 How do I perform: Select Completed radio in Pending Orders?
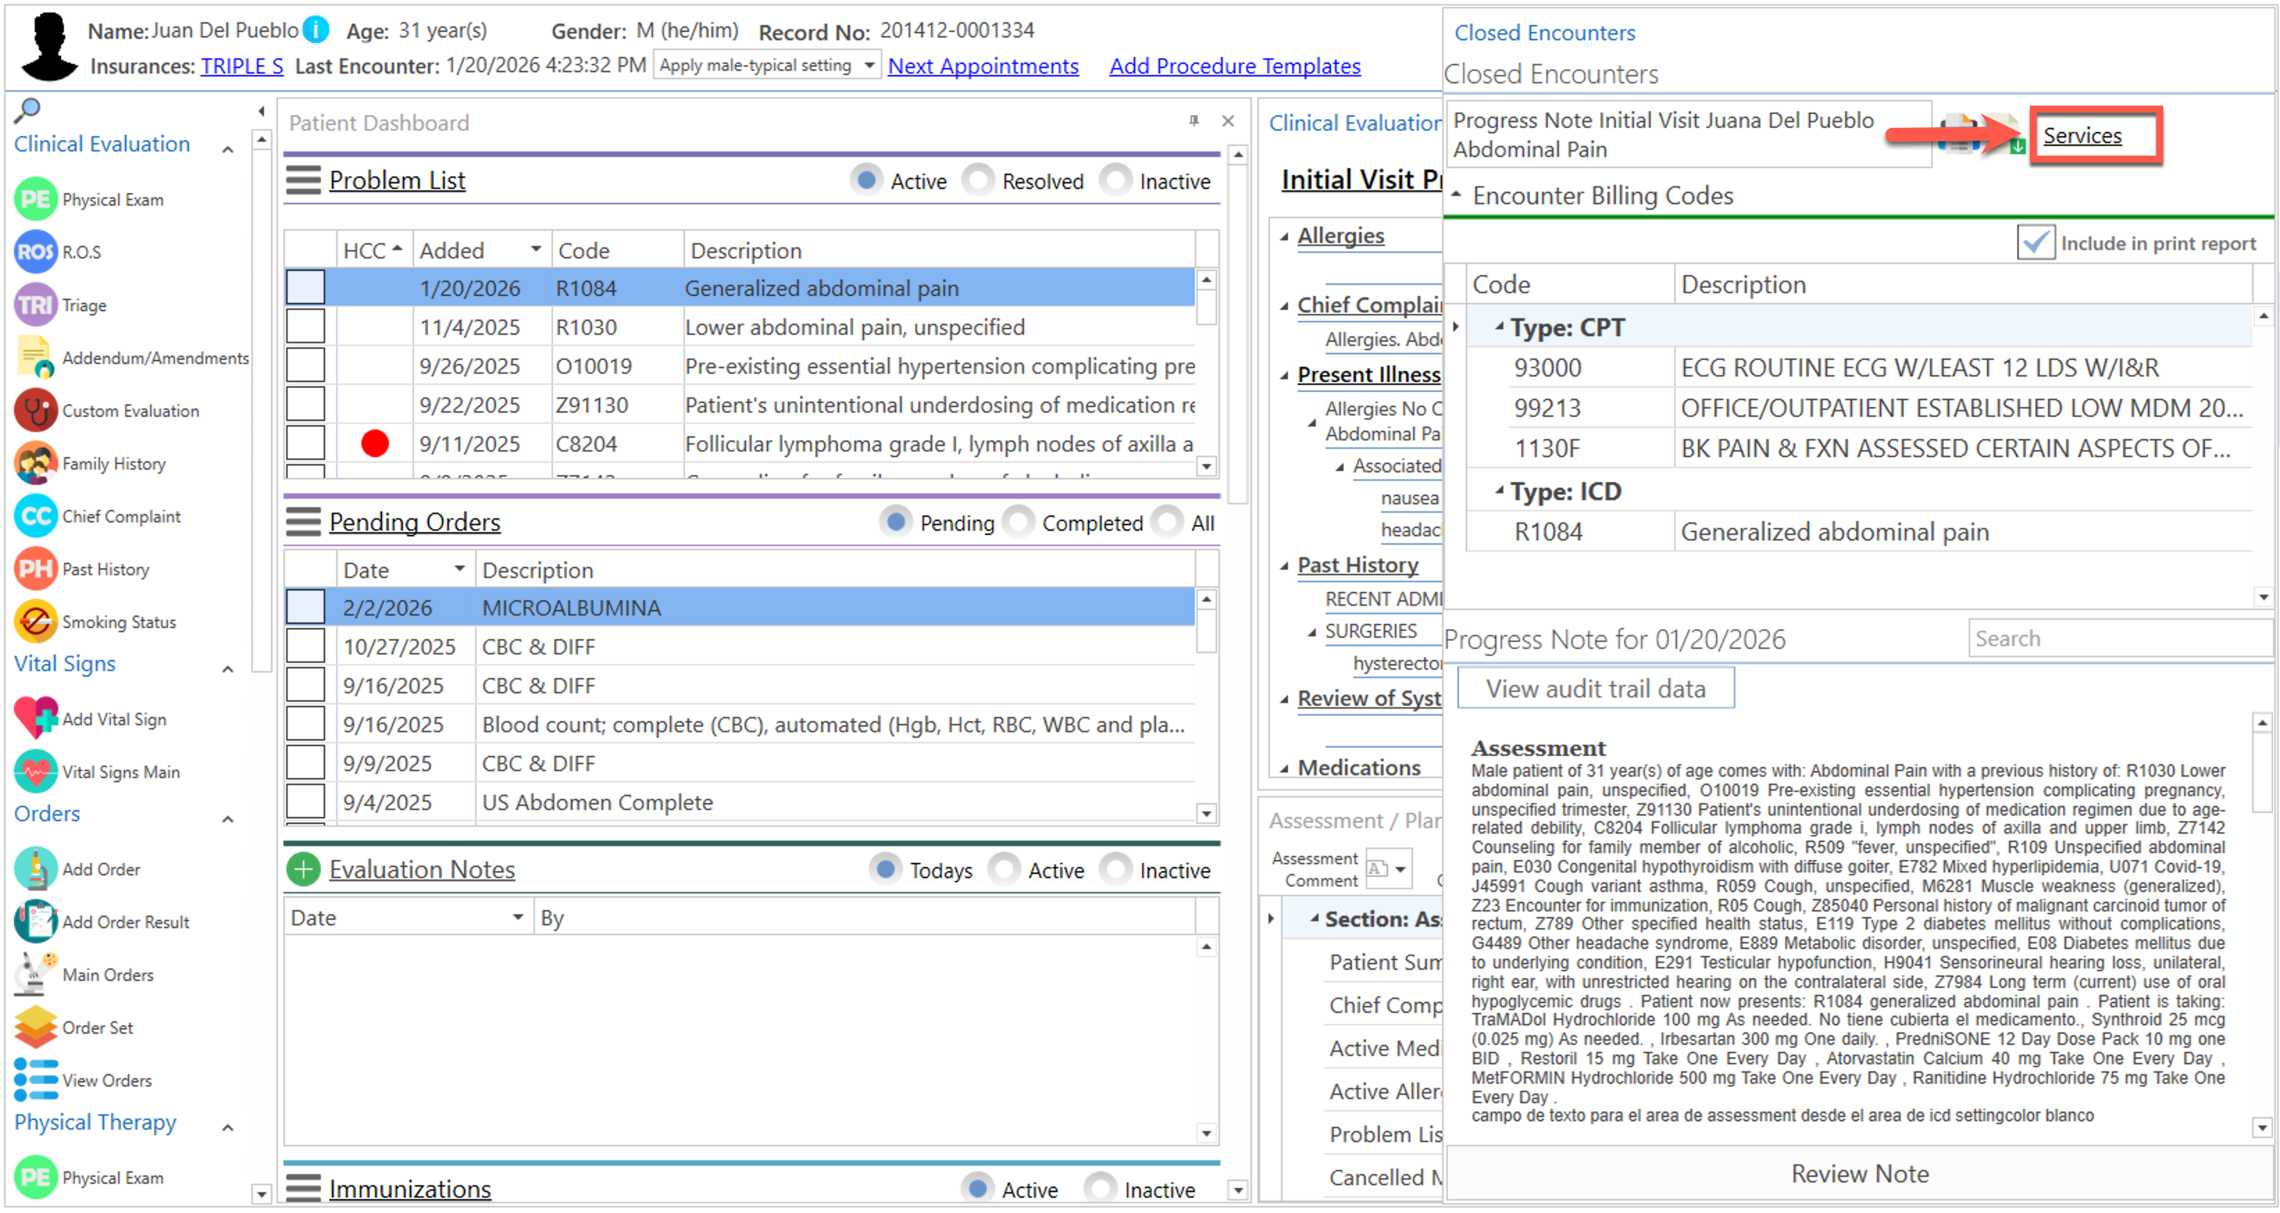click(x=1018, y=522)
